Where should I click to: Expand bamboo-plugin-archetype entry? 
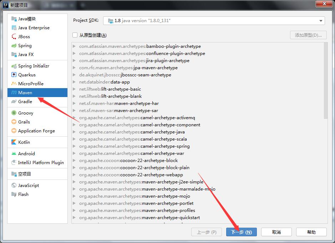[74, 46]
